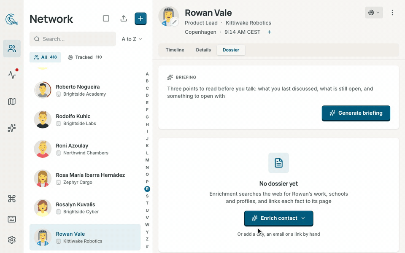Screen dimensions: 405x253
Task: Select contact Rowan Vale in list
Action: (x=85, y=237)
